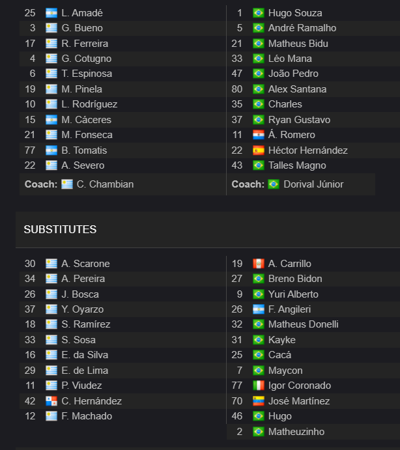This screenshot has width=400, height=450.
Task: Select substitute P. Viudez
Action: [x=81, y=386]
